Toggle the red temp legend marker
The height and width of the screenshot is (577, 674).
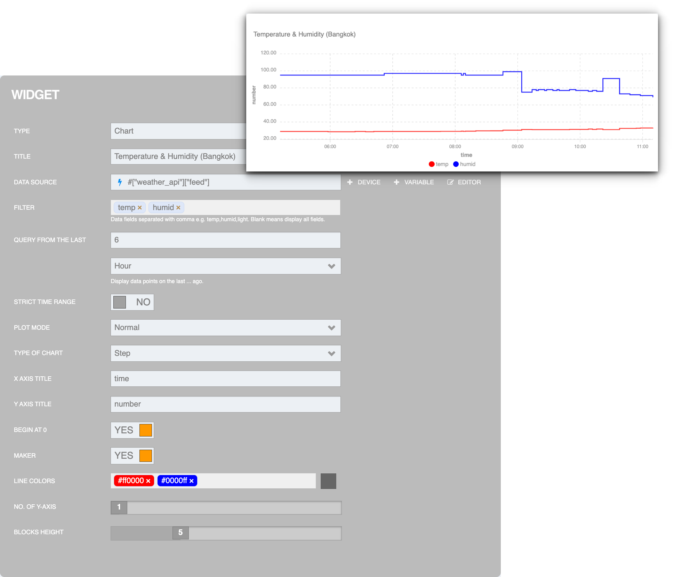432,164
